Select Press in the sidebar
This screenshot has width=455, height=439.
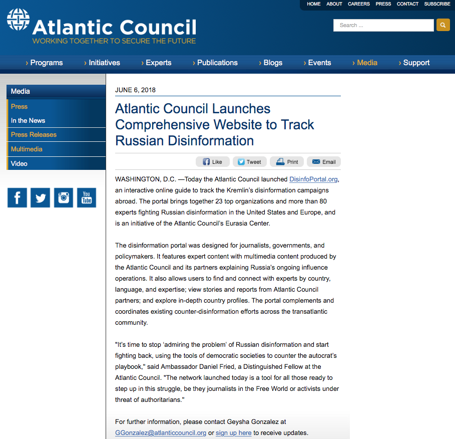(x=56, y=107)
